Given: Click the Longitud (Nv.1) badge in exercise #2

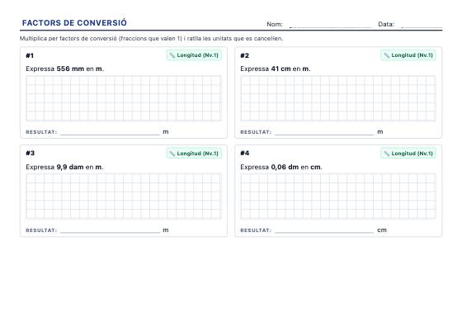Looking at the screenshot, I should [x=408, y=55].
